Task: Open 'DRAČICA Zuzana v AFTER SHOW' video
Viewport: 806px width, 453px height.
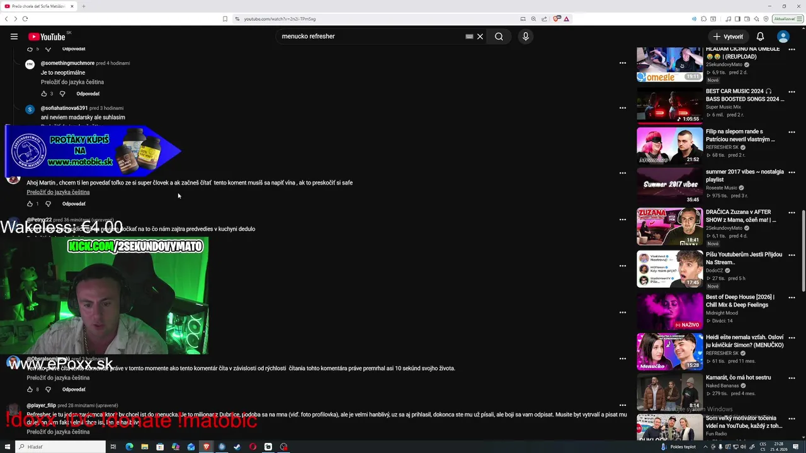Action: (669, 226)
